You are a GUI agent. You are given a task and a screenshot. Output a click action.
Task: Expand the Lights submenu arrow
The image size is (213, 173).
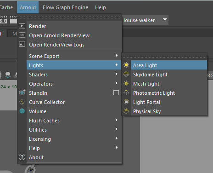(x=117, y=65)
